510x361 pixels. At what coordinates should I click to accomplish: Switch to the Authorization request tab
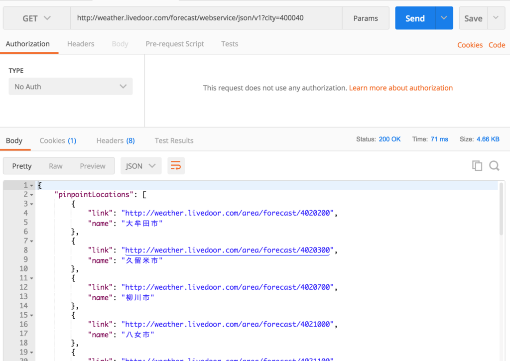(28, 44)
